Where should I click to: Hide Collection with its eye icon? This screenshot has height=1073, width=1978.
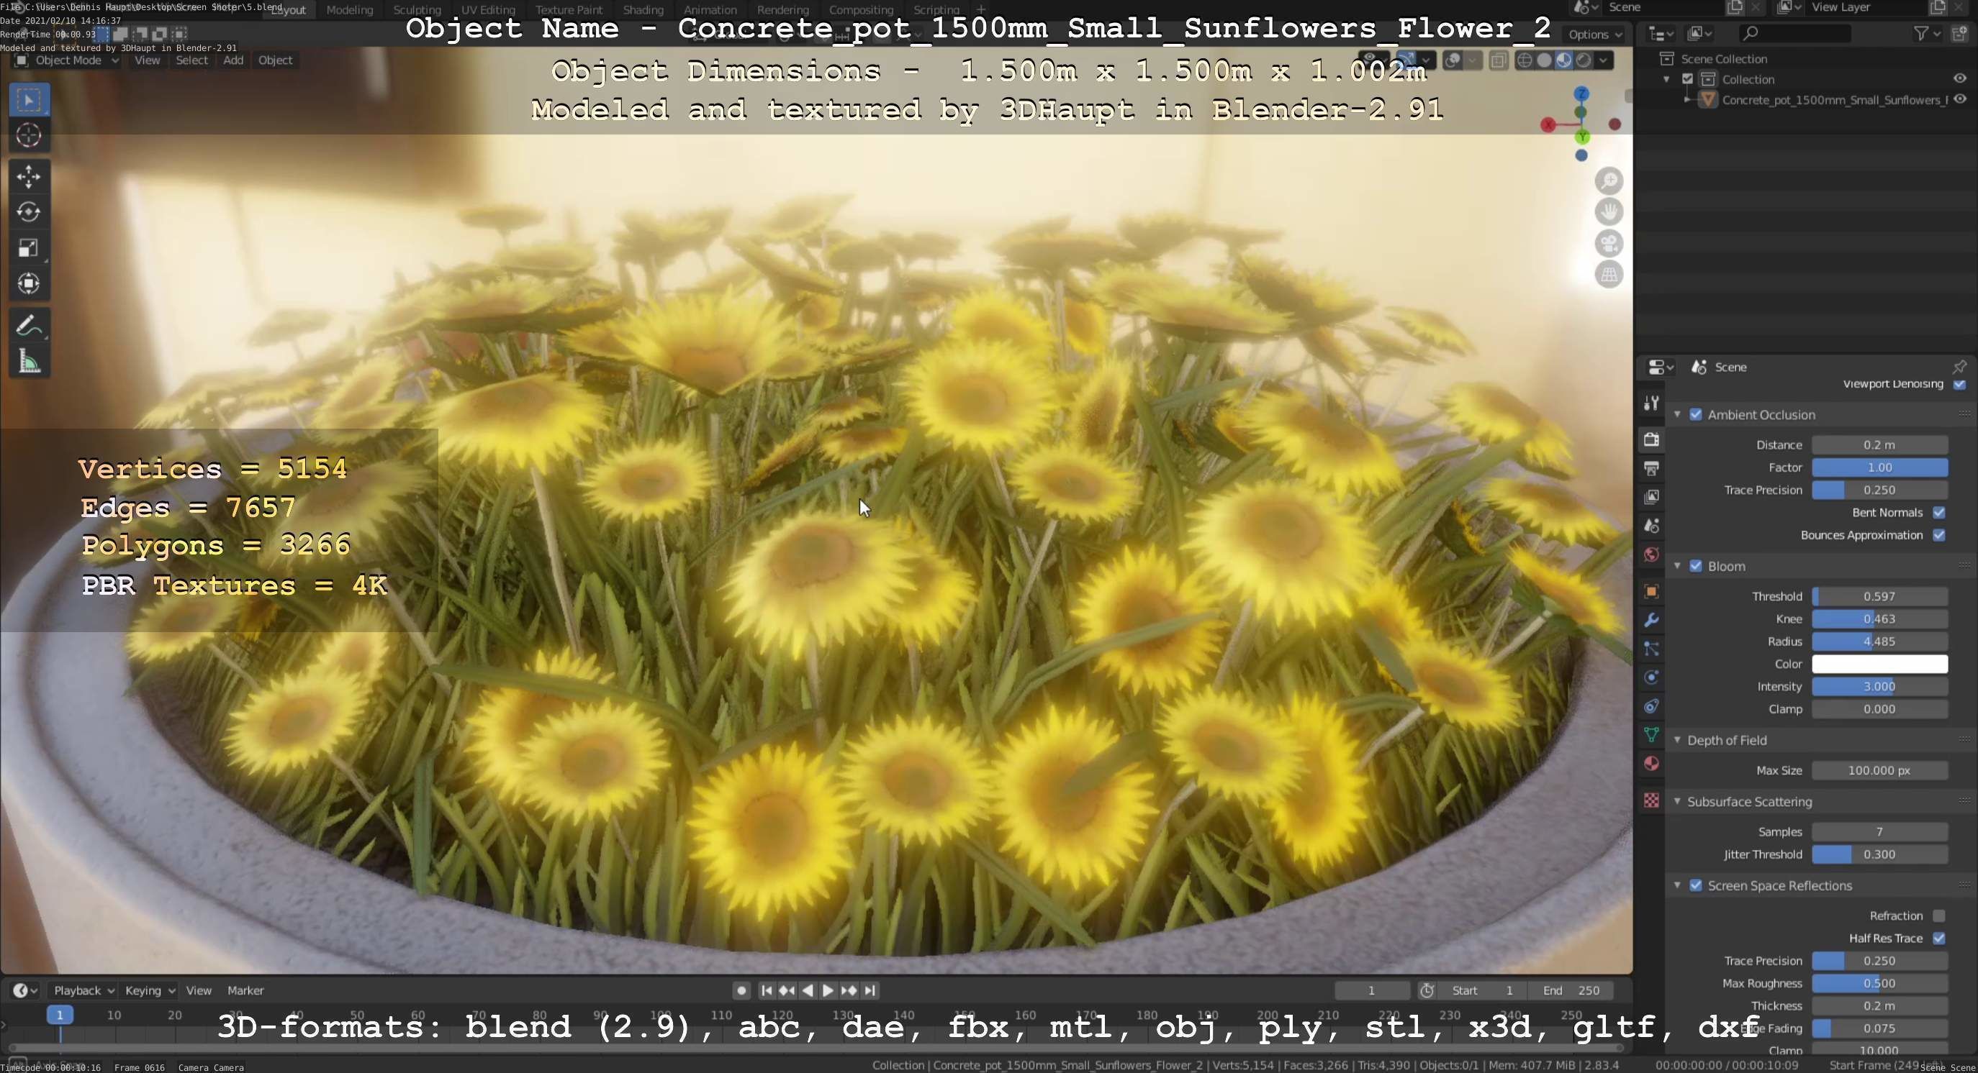[x=1959, y=79]
